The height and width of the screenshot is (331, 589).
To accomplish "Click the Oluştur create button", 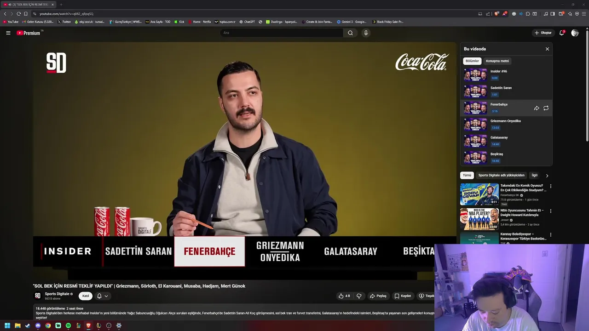I will [543, 33].
